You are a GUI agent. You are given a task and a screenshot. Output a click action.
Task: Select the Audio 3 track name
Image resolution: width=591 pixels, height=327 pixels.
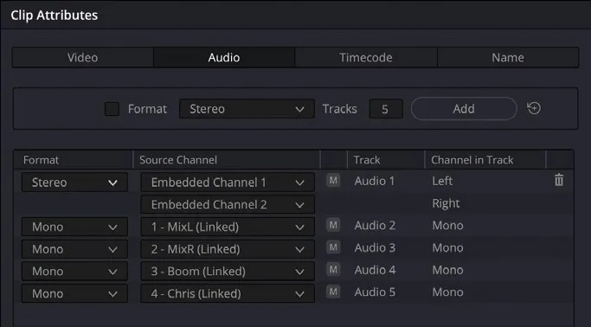(x=375, y=247)
